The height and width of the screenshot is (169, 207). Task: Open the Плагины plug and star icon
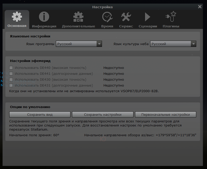[x=171, y=17]
